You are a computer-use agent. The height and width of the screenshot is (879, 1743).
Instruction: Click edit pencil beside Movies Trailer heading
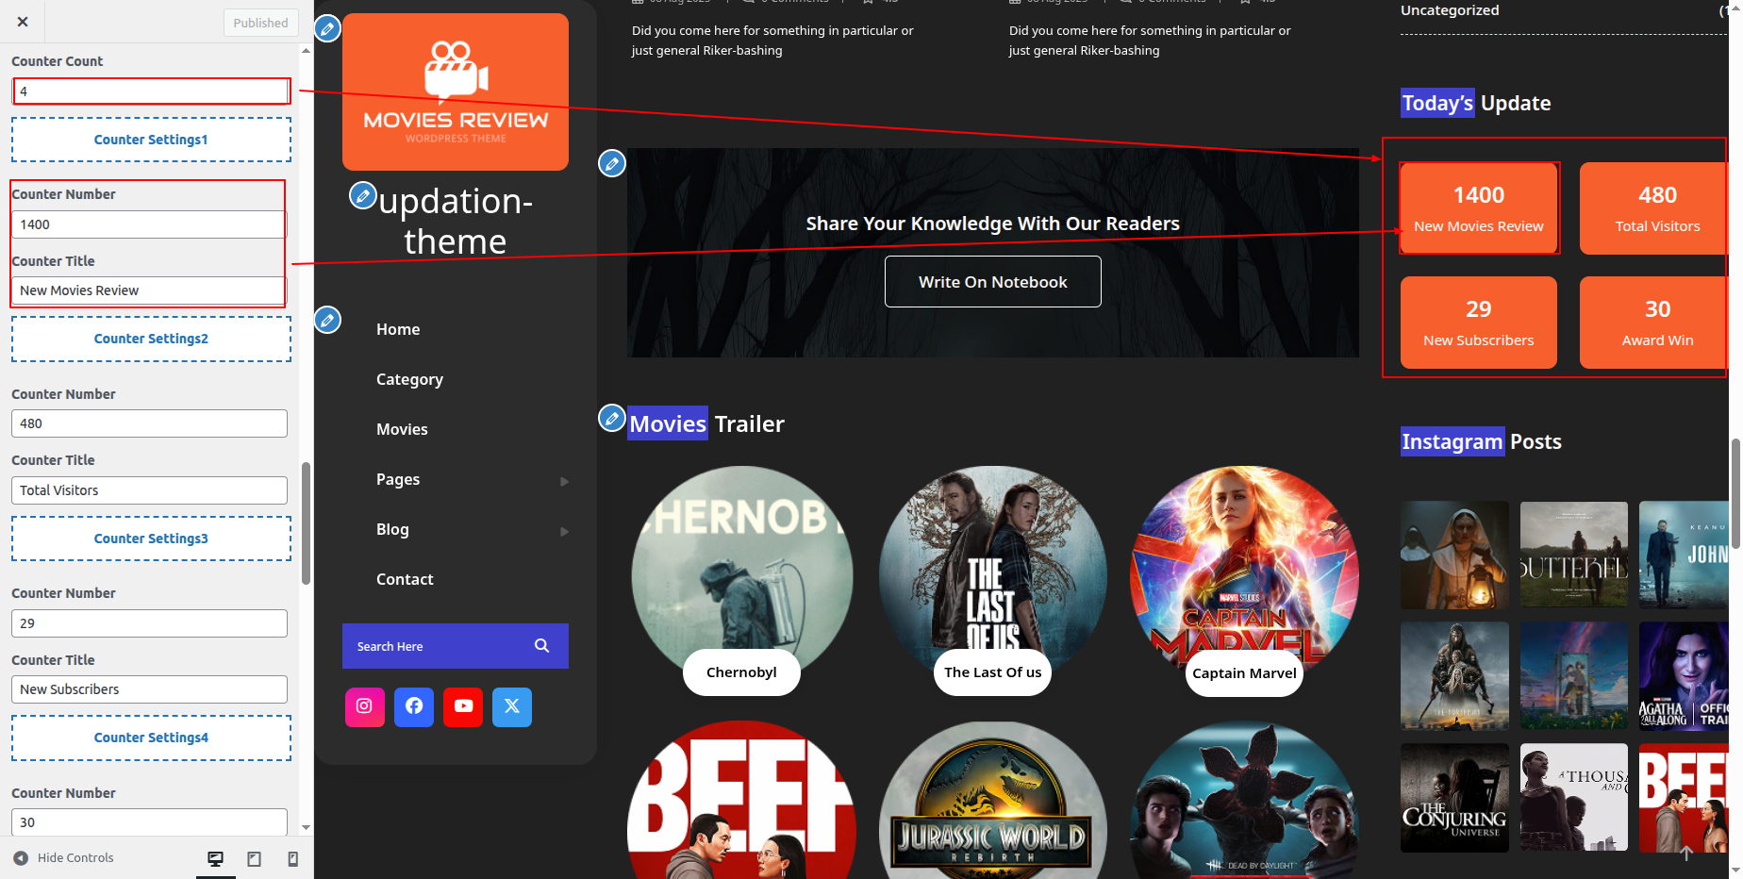[x=612, y=417]
